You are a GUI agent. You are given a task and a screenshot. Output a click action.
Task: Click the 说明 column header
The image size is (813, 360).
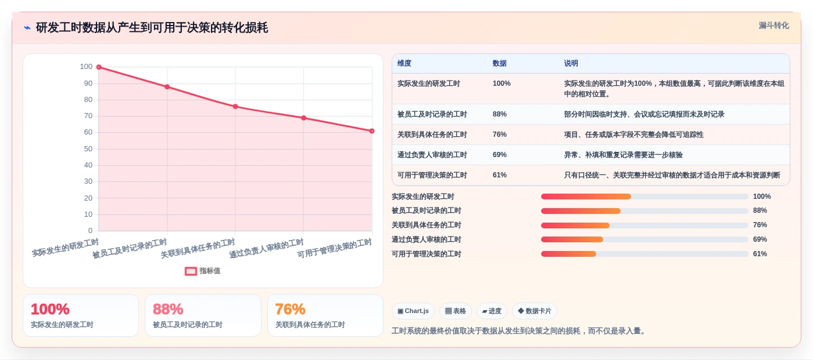click(571, 63)
